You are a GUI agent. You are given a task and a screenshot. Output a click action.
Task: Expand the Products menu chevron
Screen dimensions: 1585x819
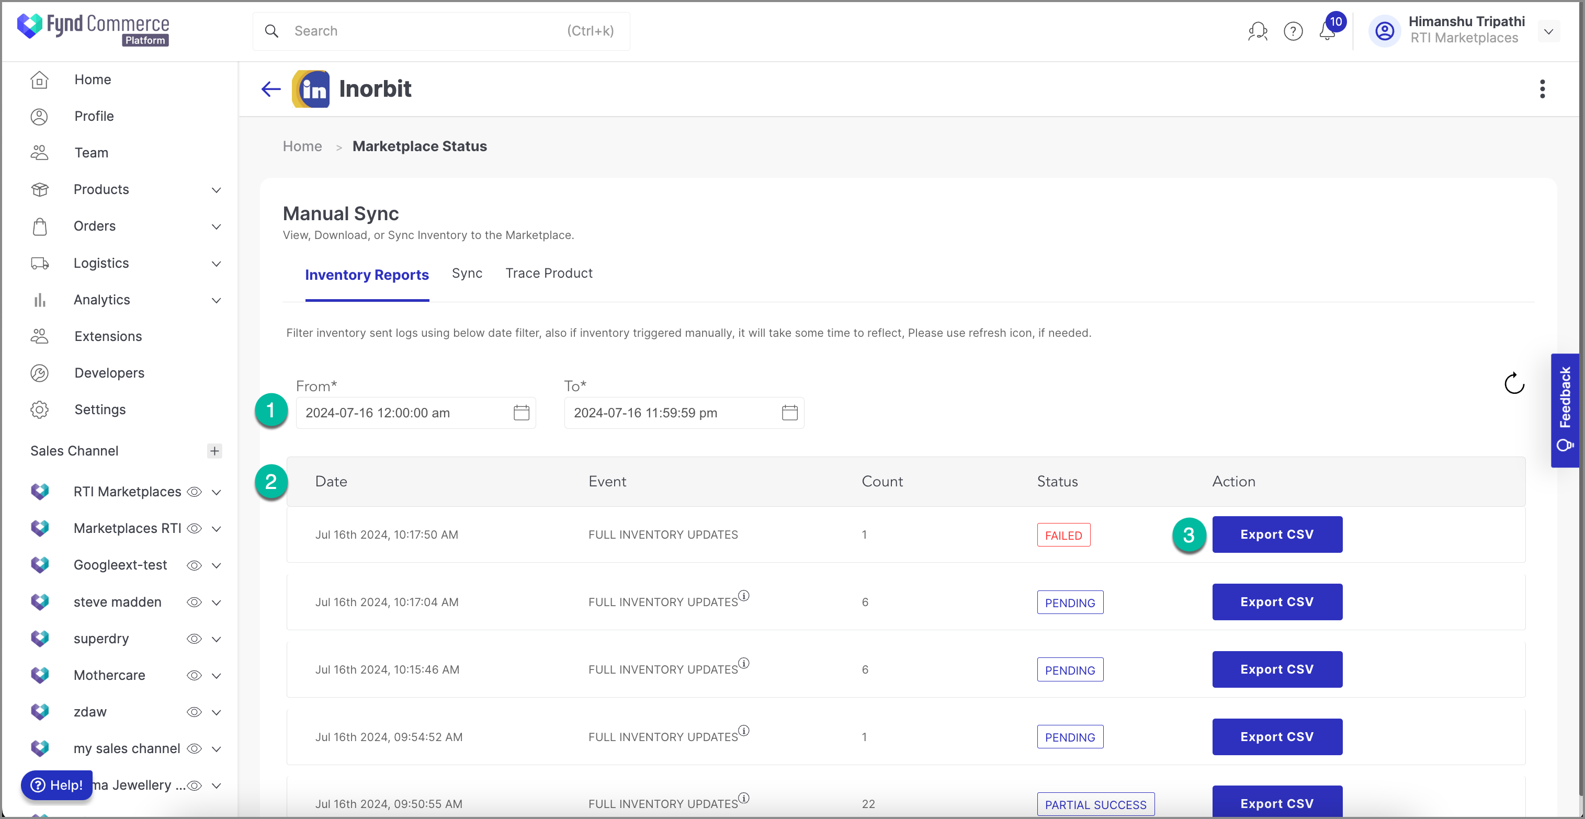pyautogui.click(x=216, y=189)
